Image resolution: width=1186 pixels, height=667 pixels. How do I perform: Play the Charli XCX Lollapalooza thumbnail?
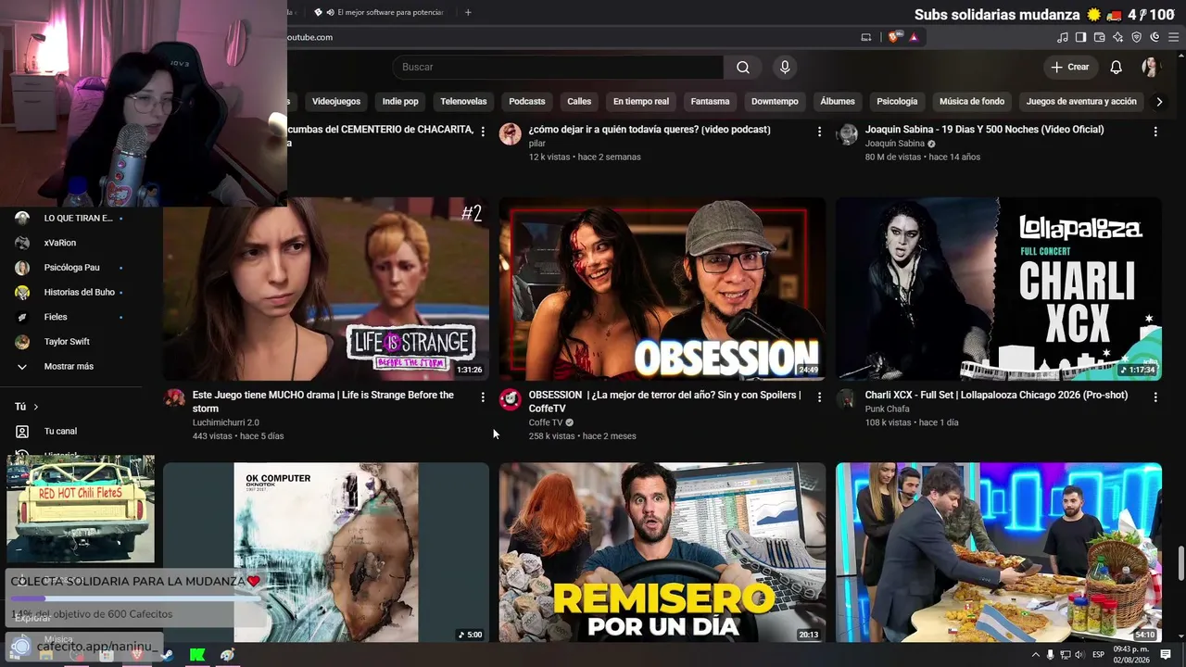[x=999, y=288]
